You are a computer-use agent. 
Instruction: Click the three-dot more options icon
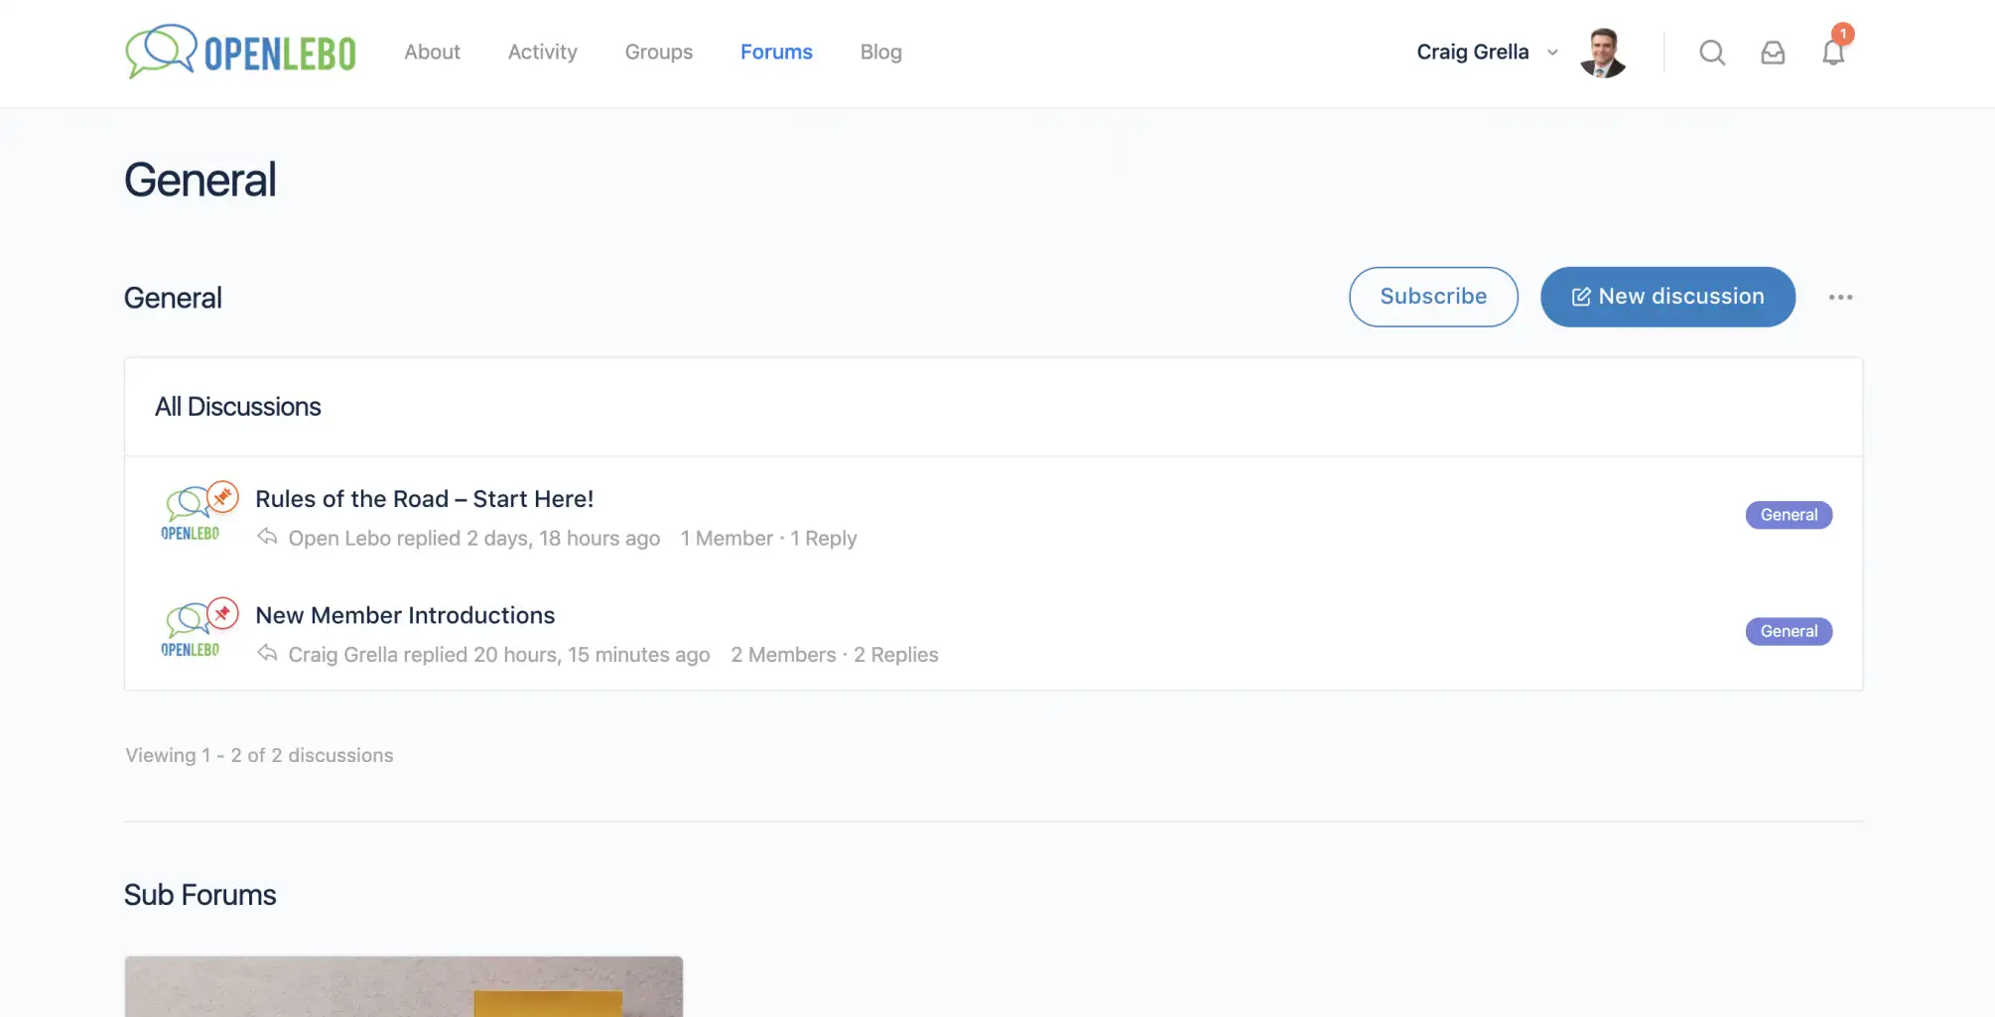tap(1840, 297)
